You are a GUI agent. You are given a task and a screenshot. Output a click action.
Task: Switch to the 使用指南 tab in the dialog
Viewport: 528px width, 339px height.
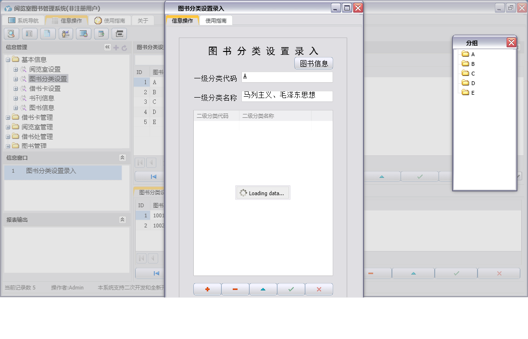pyautogui.click(x=215, y=21)
